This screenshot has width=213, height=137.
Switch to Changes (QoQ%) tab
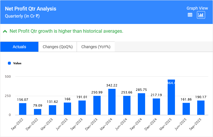pyautogui.click(x=58, y=47)
